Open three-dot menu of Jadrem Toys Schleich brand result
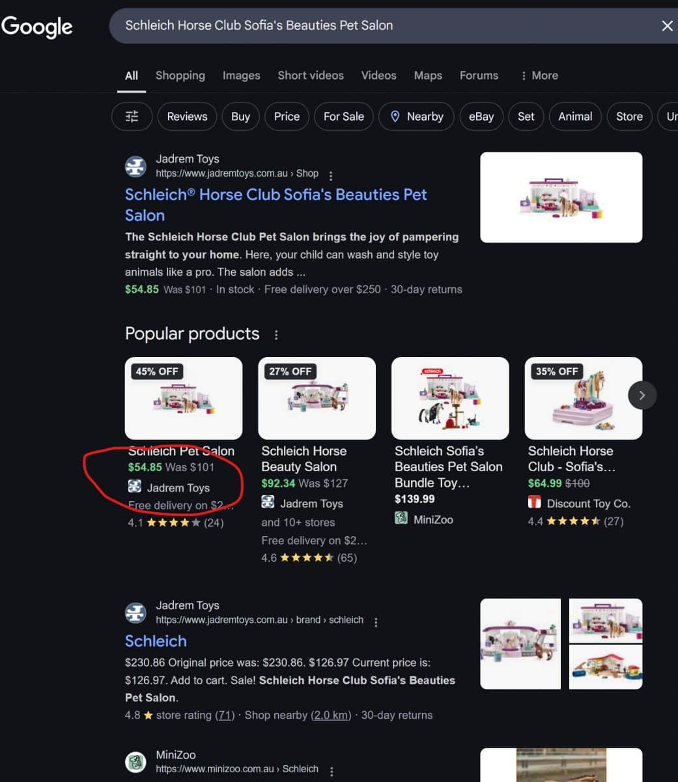 point(376,622)
